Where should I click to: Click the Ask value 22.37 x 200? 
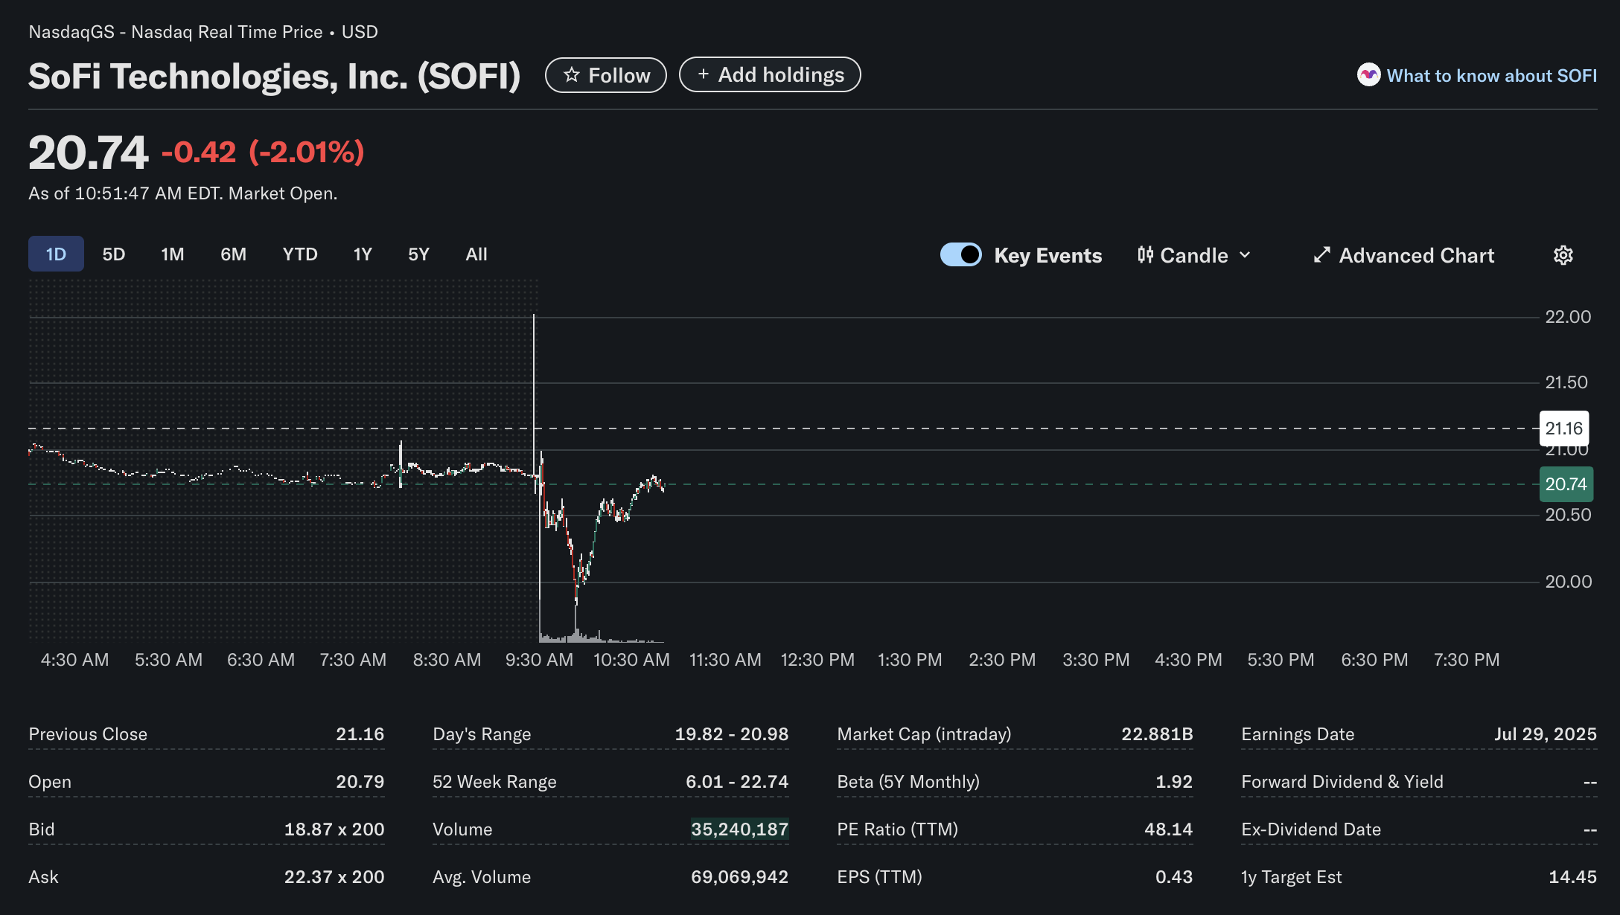(x=334, y=877)
